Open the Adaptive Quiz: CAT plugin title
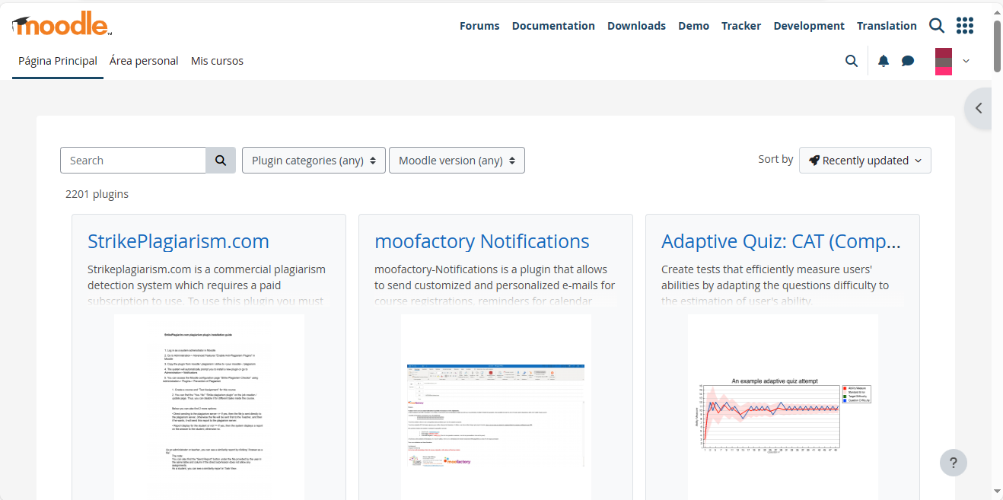This screenshot has width=1003, height=500. pyautogui.click(x=782, y=241)
